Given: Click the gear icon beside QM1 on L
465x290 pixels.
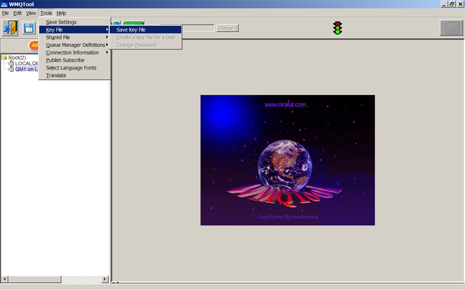Looking at the screenshot, I should (x=11, y=69).
